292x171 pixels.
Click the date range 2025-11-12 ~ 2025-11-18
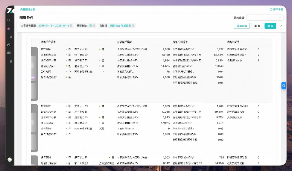click(54, 26)
